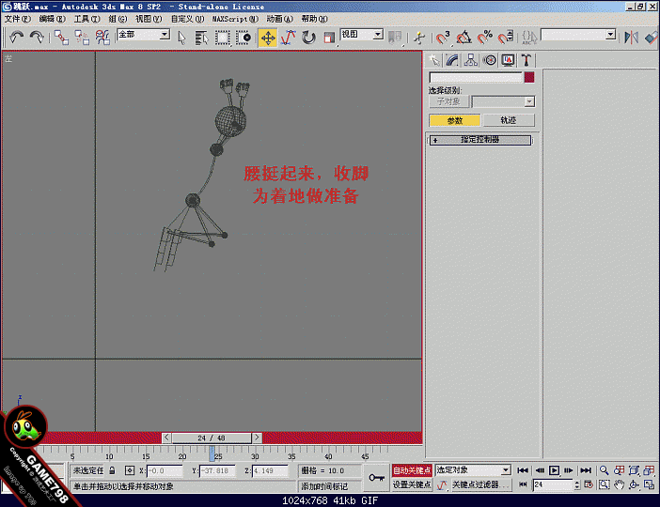Click the Select and Manipulate icon
This screenshot has height=507, width=660.
pyautogui.click(x=418, y=38)
